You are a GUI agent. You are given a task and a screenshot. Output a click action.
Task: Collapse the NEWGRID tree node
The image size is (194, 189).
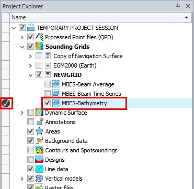[x=31, y=75]
